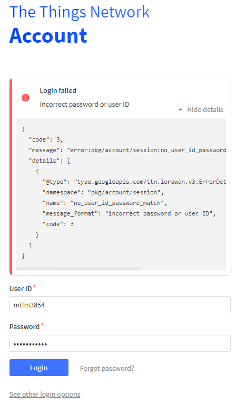245x403 pixels.
Task: Click the Login failed title text
Action: [x=58, y=90]
